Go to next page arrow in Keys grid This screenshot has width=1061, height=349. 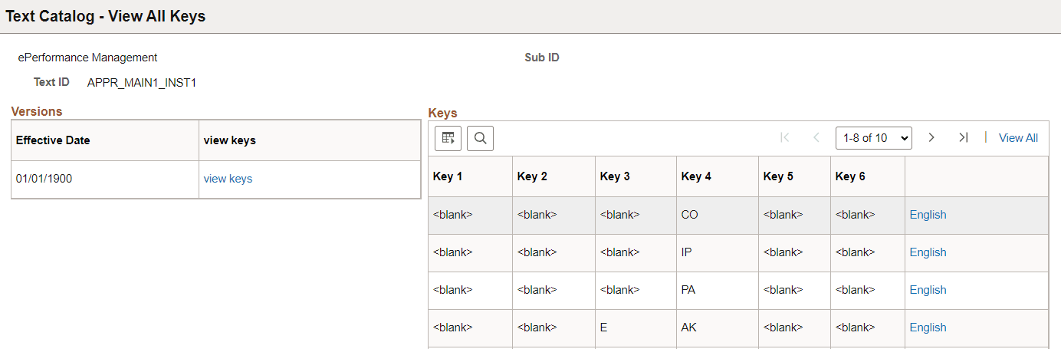pos(931,137)
